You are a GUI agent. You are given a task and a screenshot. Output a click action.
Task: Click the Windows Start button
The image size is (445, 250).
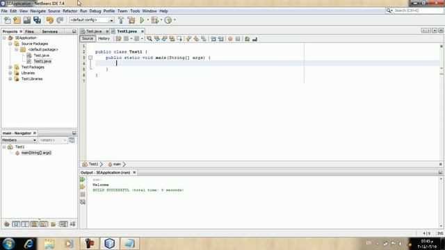click(x=9, y=243)
